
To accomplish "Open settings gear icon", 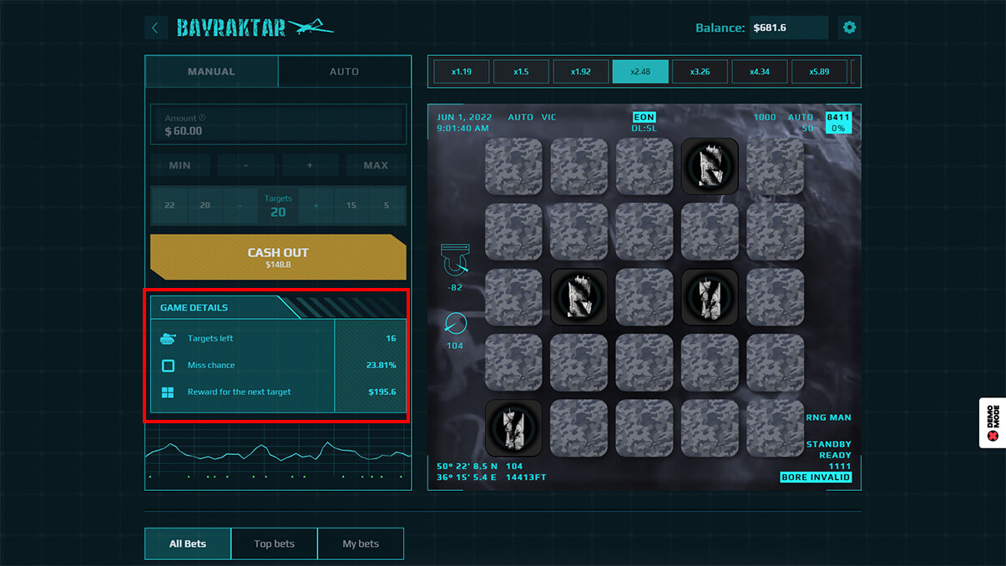I will [849, 28].
